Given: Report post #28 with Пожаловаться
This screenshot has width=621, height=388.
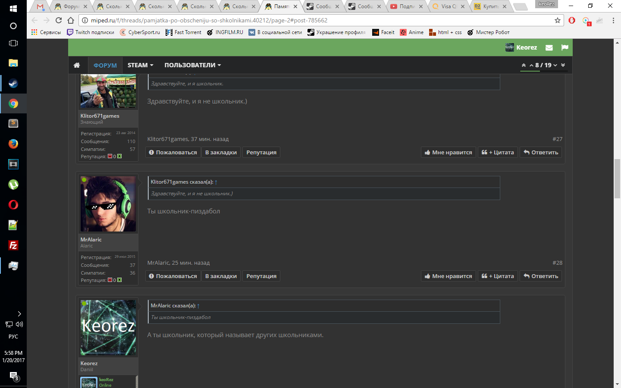Looking at the screenshot, I should [173, 276].
